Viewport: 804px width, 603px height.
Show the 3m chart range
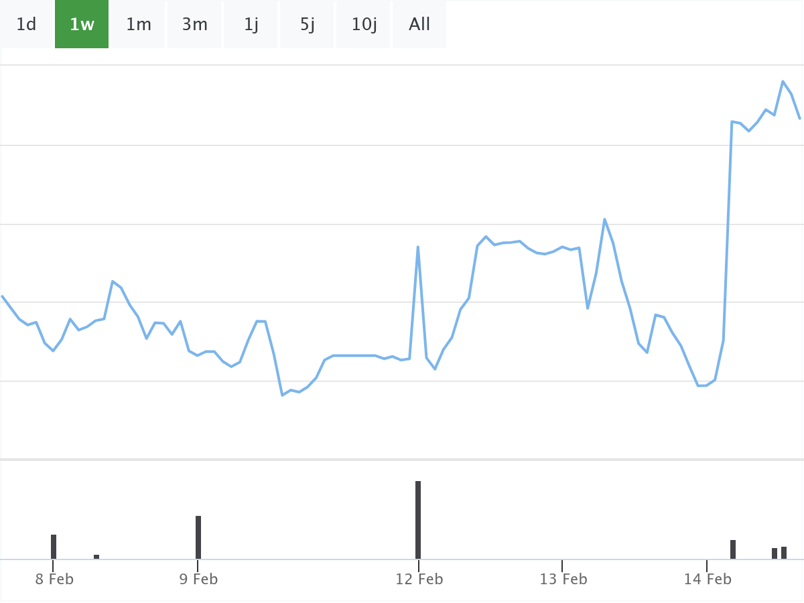pyautogui.click(x=194, y=25)
